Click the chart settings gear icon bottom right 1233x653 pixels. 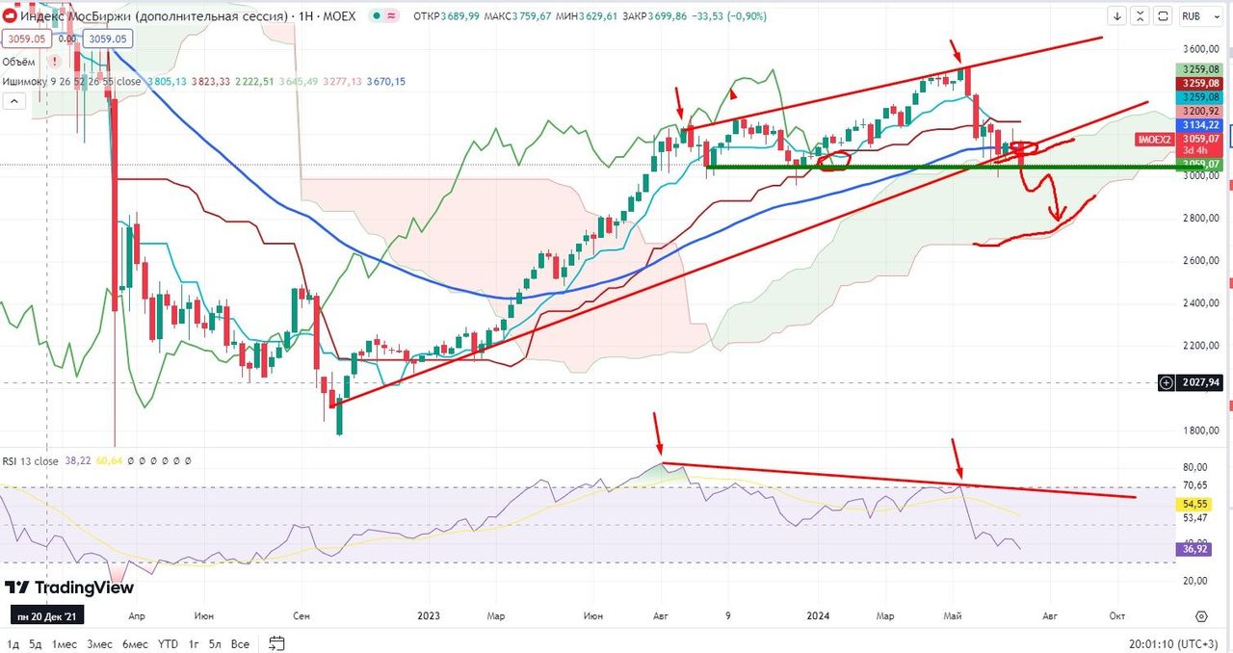tap(1201, 616)
